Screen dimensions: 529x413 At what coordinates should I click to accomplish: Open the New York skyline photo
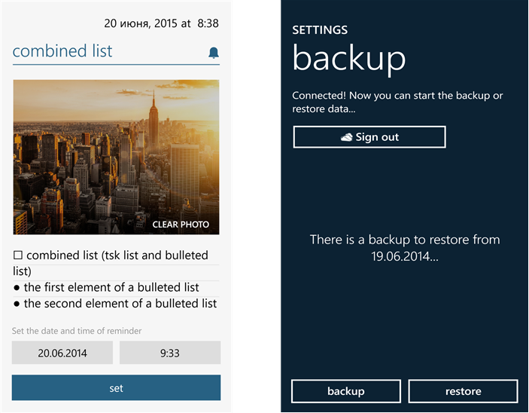[116, 158]
